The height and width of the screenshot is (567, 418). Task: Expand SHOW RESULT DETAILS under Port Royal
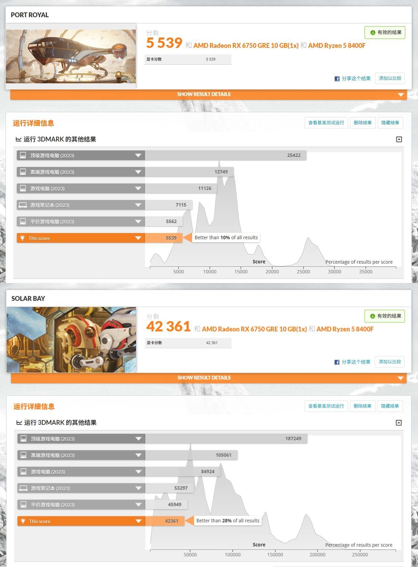[209, 94]
